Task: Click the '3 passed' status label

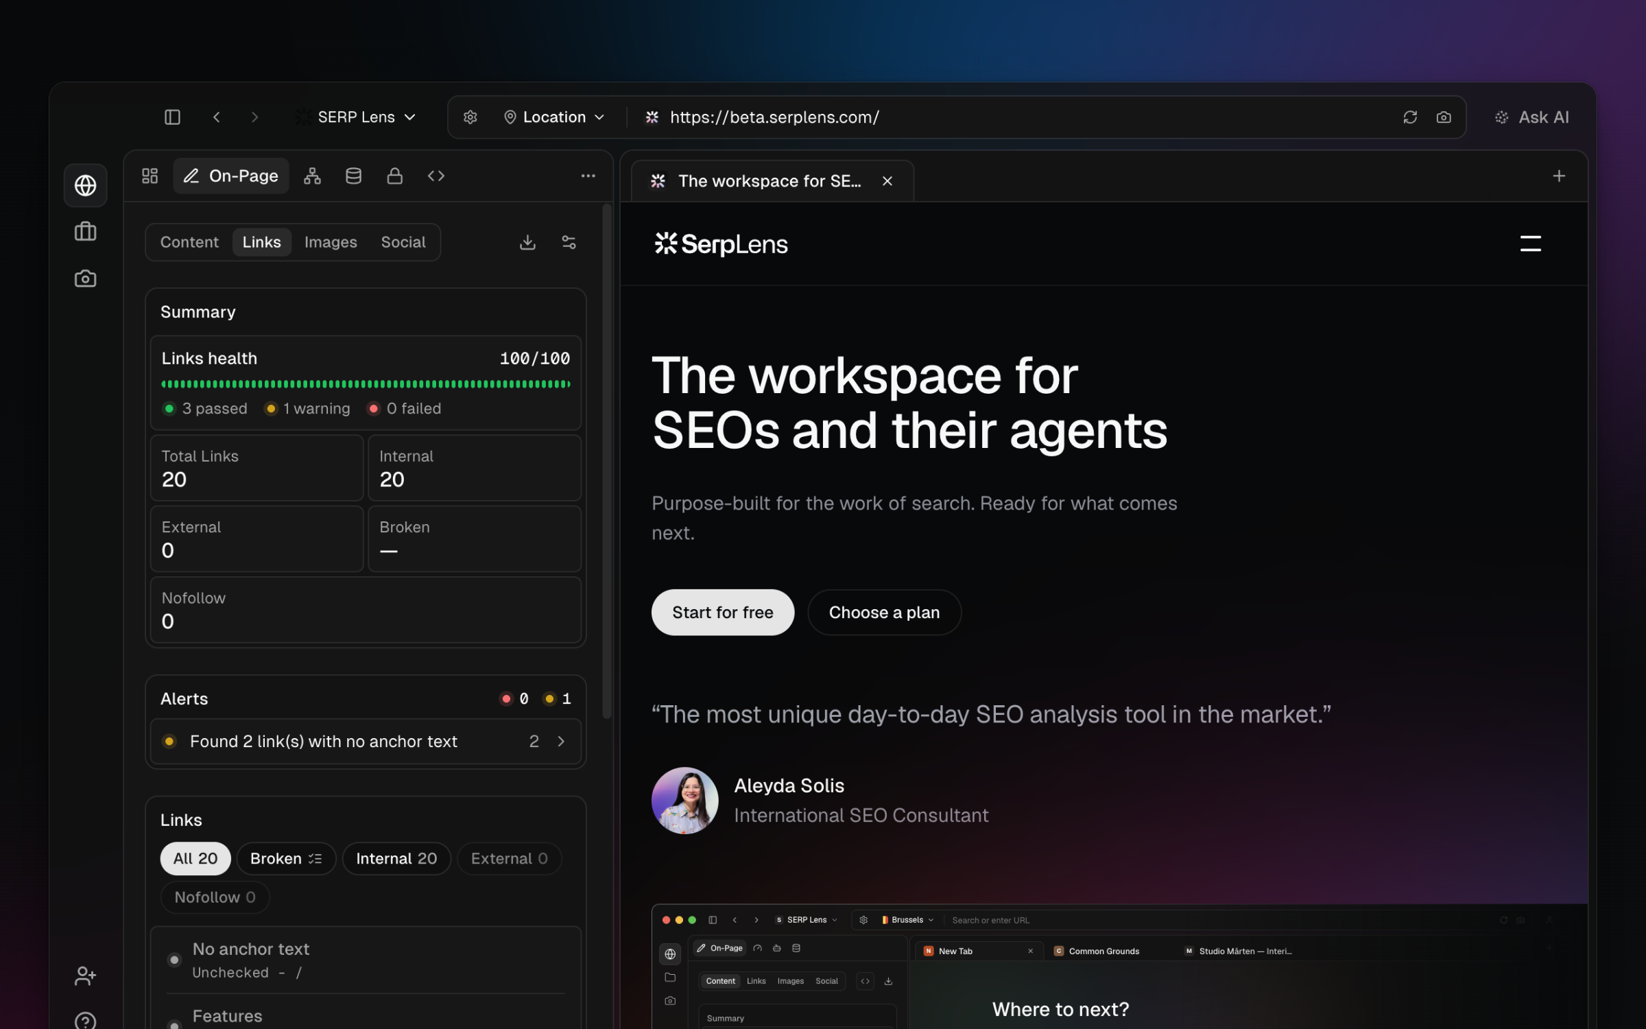Action: (x=205, y=409)
